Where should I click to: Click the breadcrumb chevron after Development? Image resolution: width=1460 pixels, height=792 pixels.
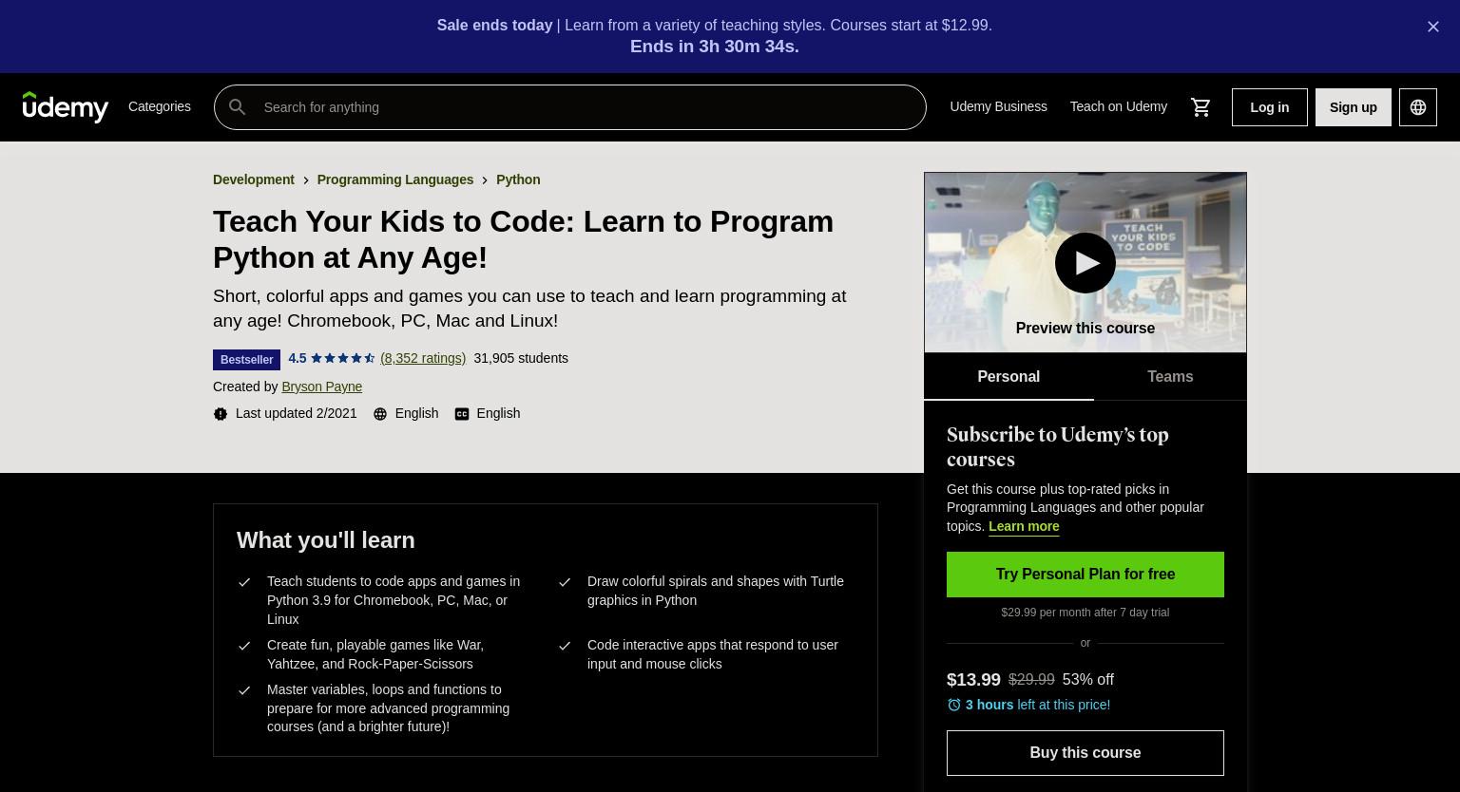tap(306, 180)
